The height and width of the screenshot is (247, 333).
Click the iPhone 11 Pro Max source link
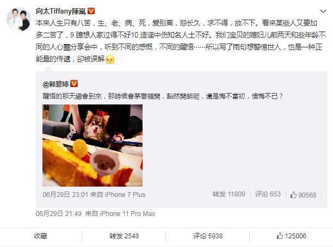(127, 213)
